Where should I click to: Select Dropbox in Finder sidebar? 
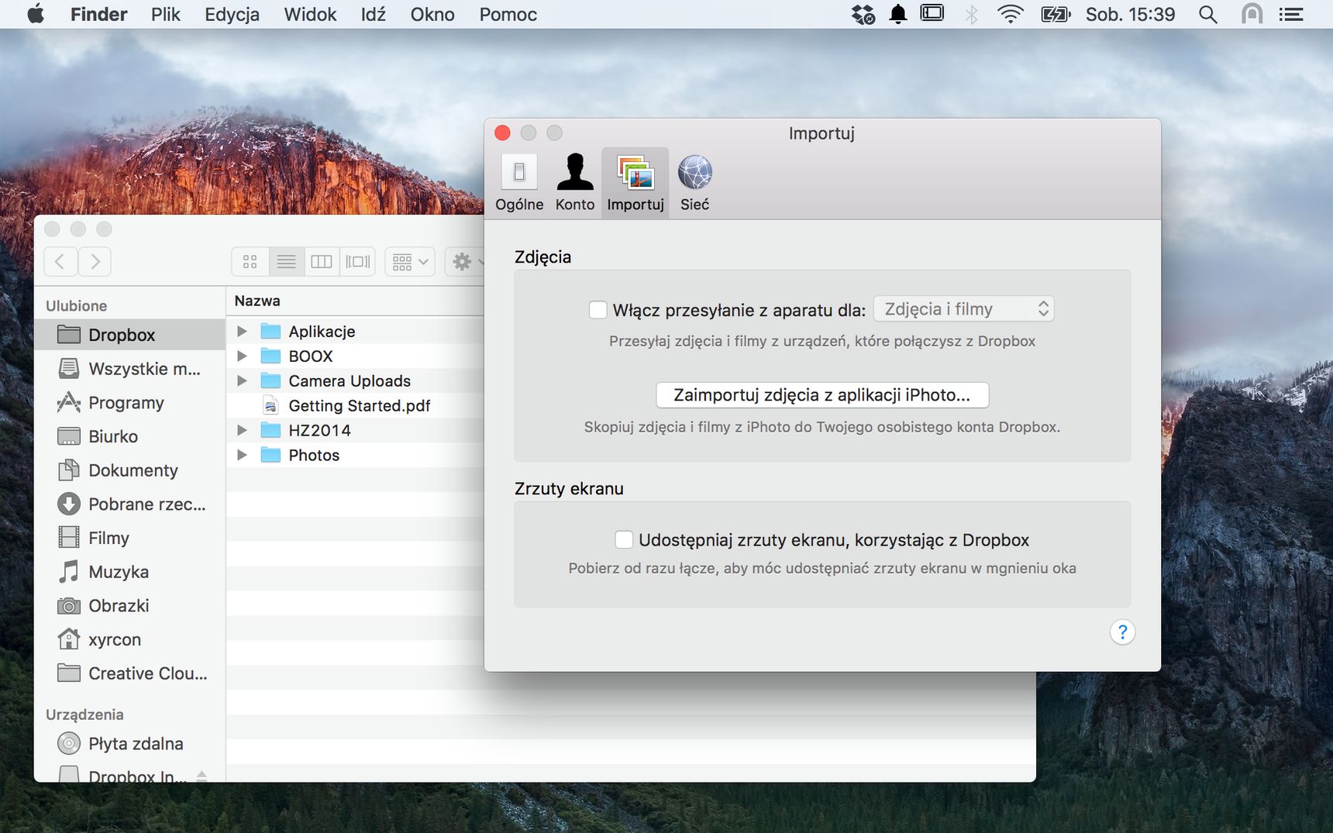coord(129,335)
